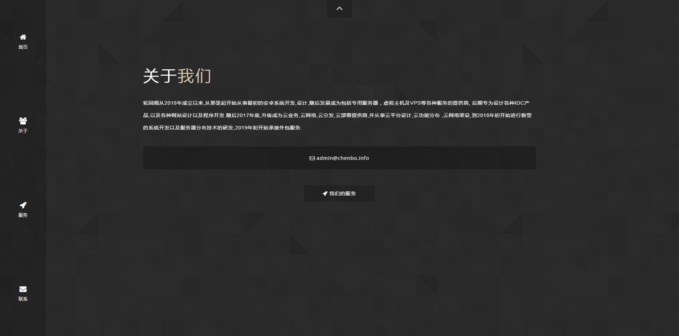The width and height of the screenshot is (679, 336).
Task: Click the white 关于 part of the heading
Action: click(x=159, y=76)
